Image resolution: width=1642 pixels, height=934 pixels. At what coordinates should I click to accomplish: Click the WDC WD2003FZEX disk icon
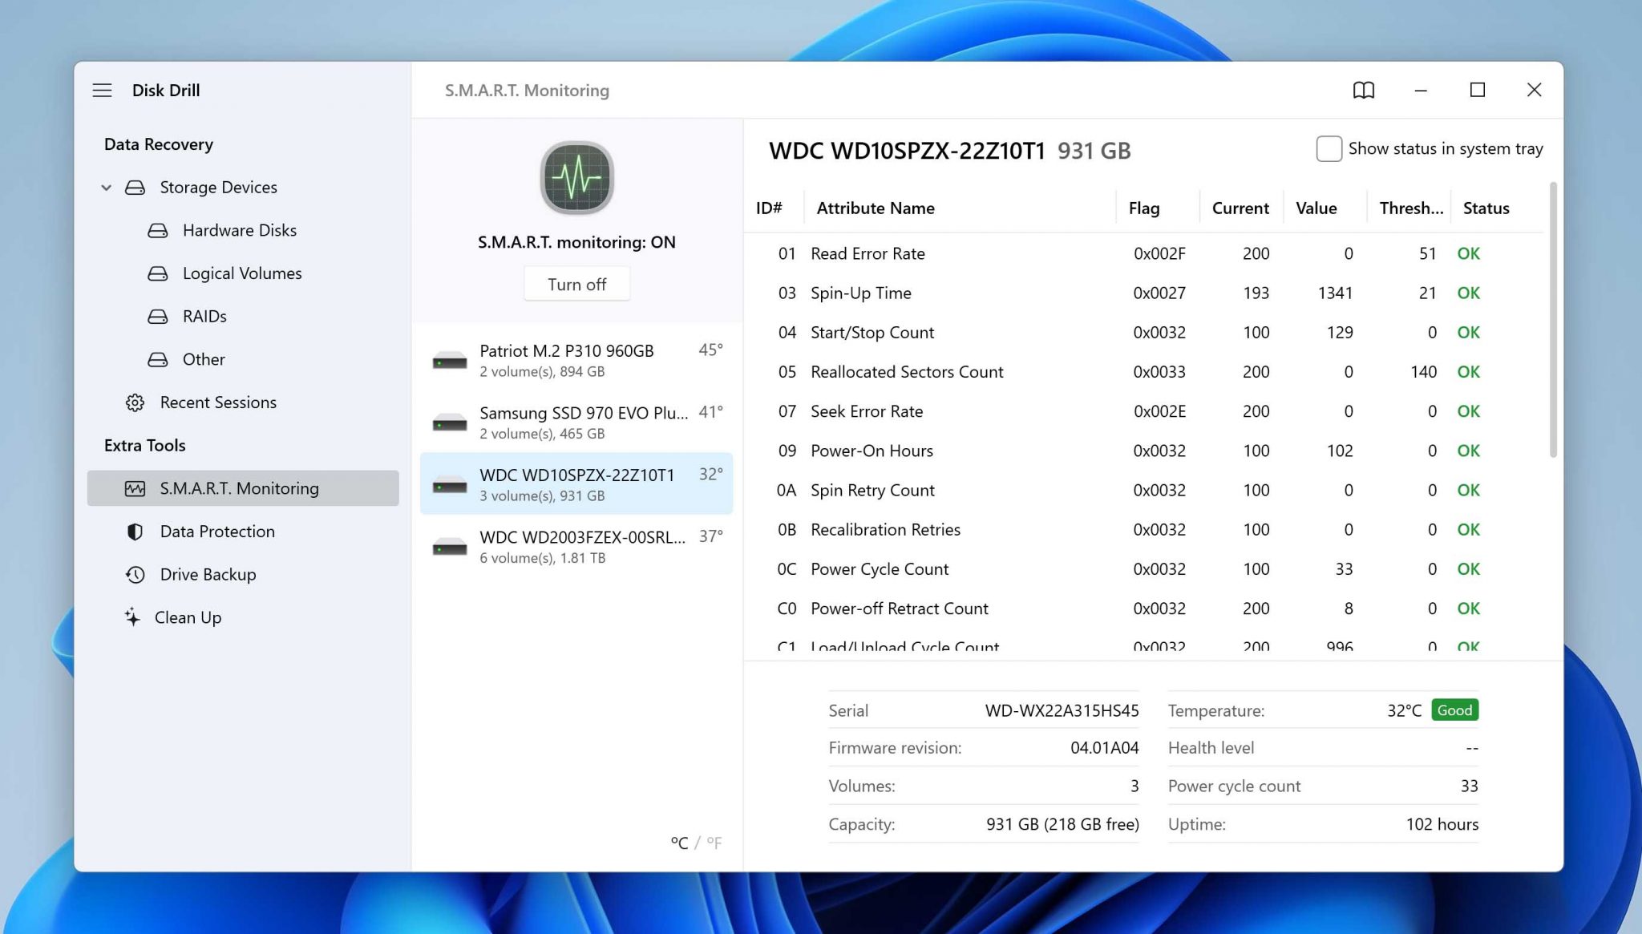tap(450, 547)
